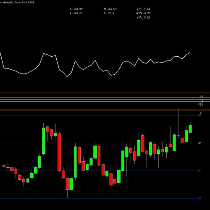Click the final point of the white line
The height and width of the screenshot is (210, 210).
point(190,52)
